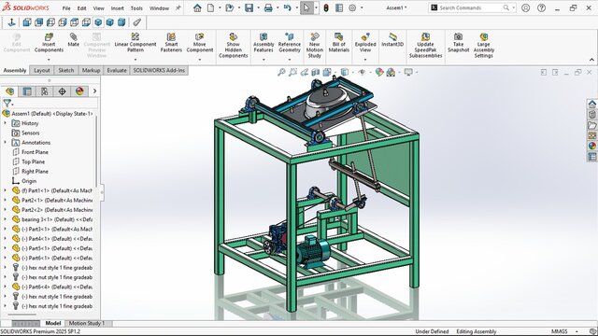This screenshot has width=598, height=336.
Task: Switch to the Sketch tab
Action: click(66, 71)
